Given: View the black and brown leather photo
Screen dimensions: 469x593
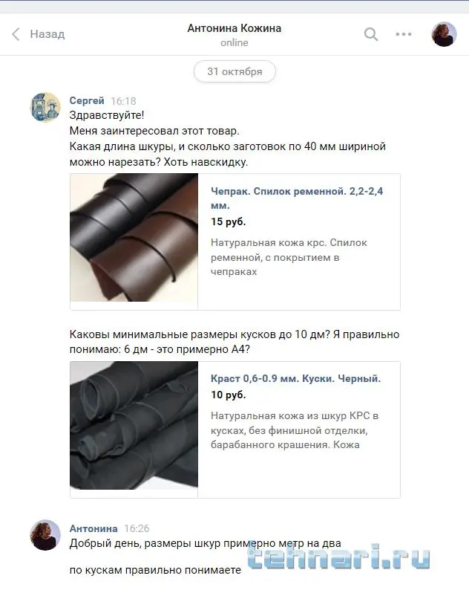Looking at the screenshot, I should click(134, 238).
